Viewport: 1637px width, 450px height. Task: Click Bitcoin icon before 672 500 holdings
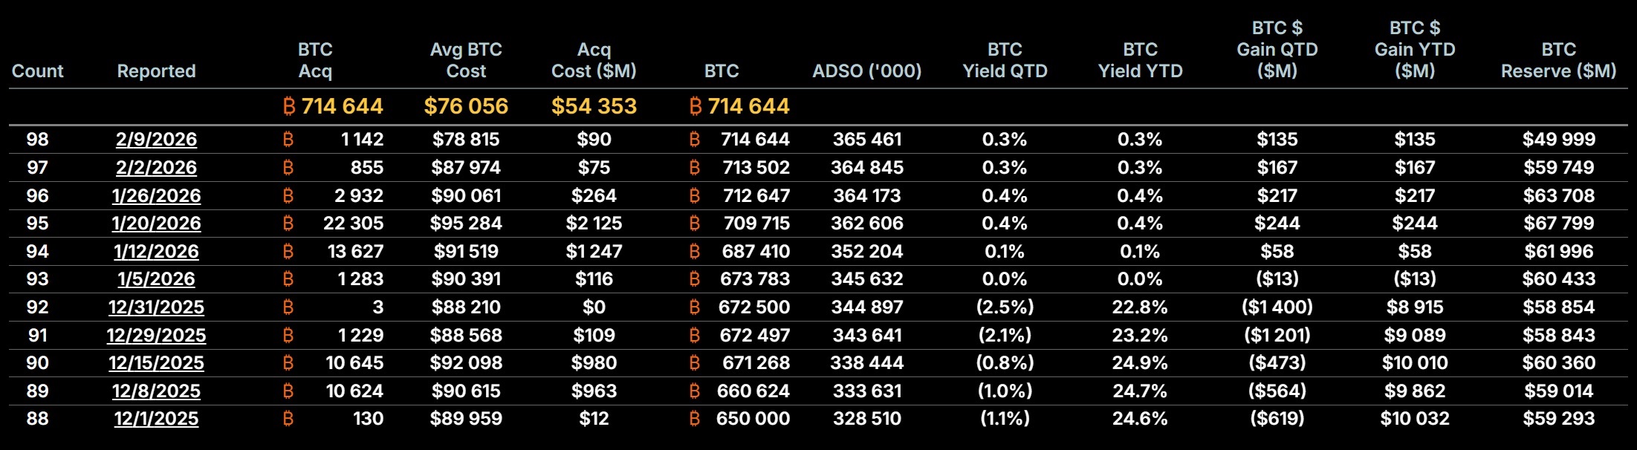695,307
